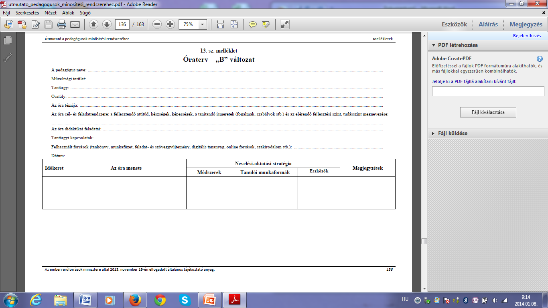The height and width of the screenshot is (308, 548).
Task: Click the zoom percentage field showing 75%
Action: tap(188, 24)
